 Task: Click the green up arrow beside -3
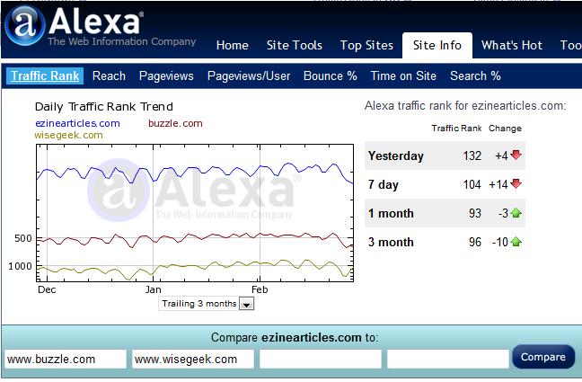(x=516, y=213)
